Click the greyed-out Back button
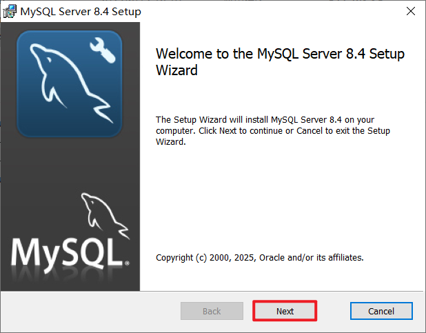 [212, 311]
